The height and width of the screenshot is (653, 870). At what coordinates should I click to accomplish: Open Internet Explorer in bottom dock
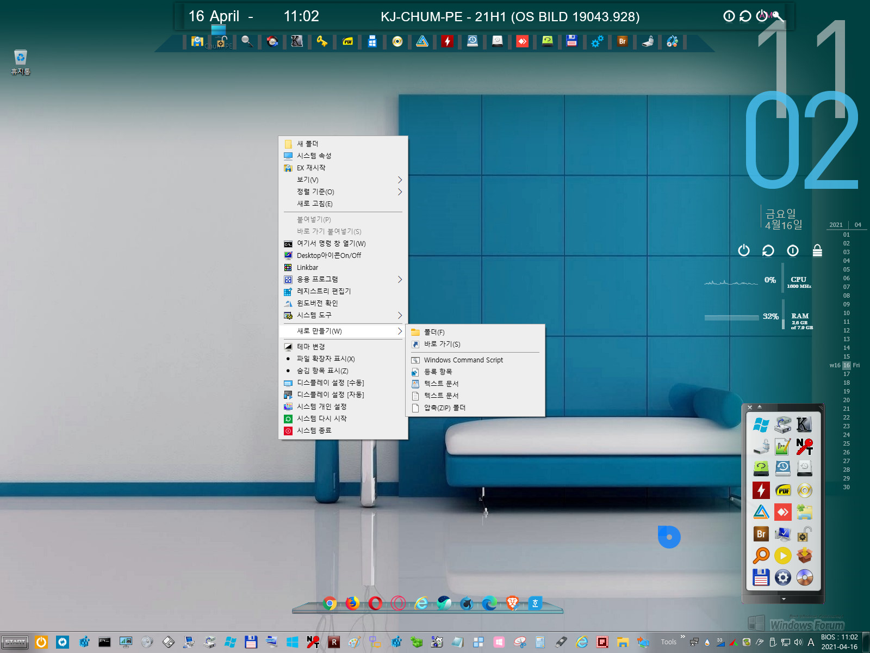click(x=421, y=603)
